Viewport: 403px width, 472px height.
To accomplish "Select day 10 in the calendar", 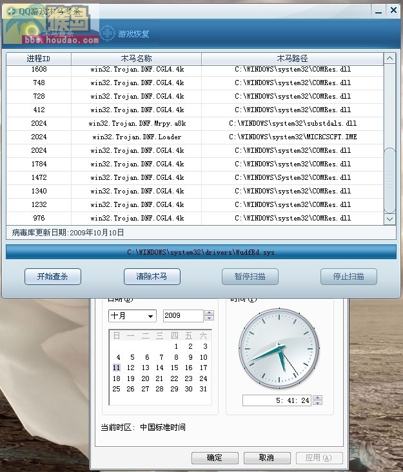I will 204,357.
